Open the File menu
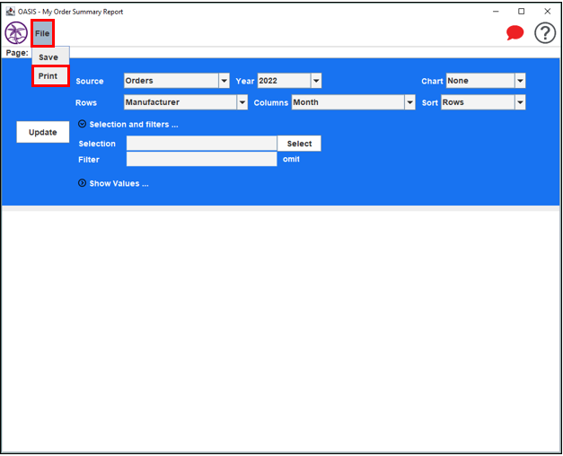Viewport: 563px width, 456px height. coord(42,33)
